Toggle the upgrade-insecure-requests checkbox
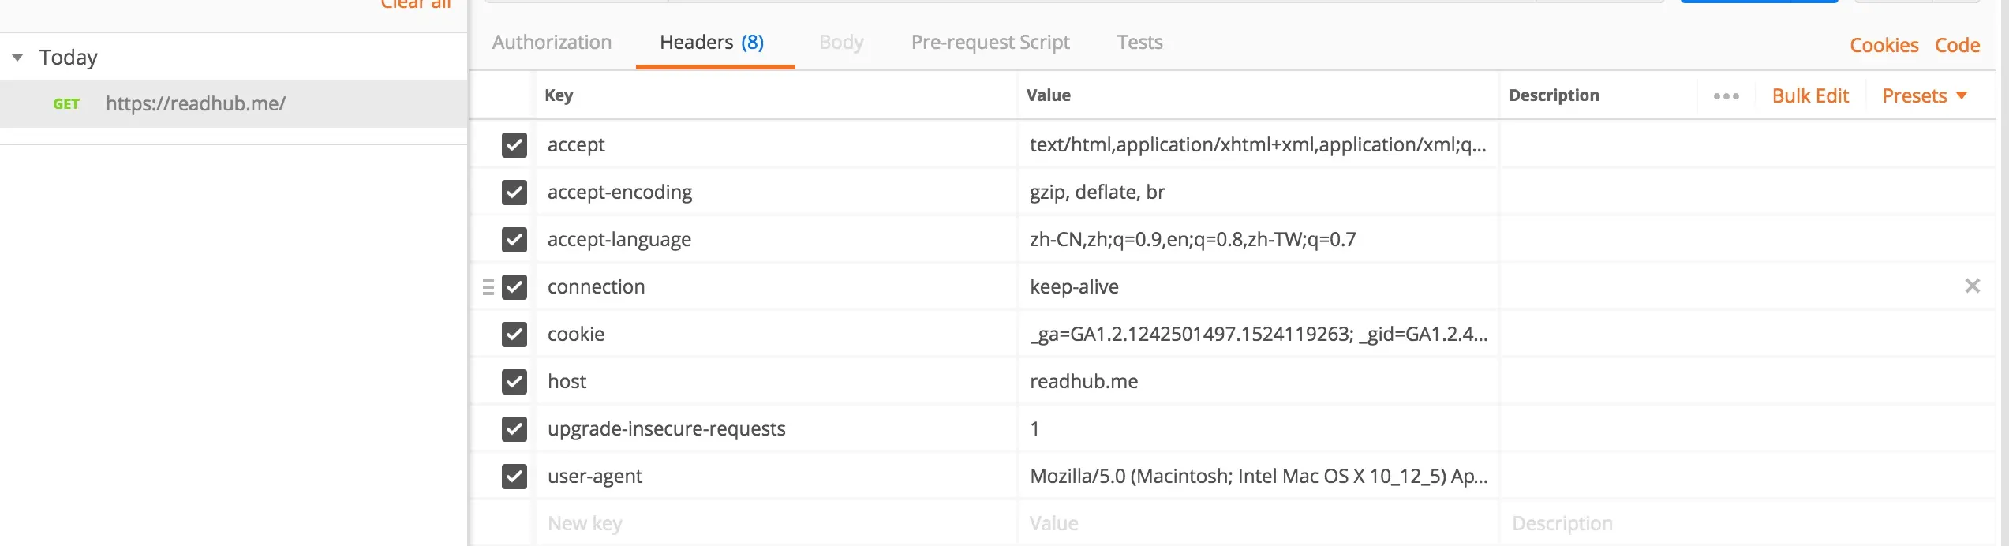The height and width of the screenshot is (546, 2009). [x=514, y=429]
